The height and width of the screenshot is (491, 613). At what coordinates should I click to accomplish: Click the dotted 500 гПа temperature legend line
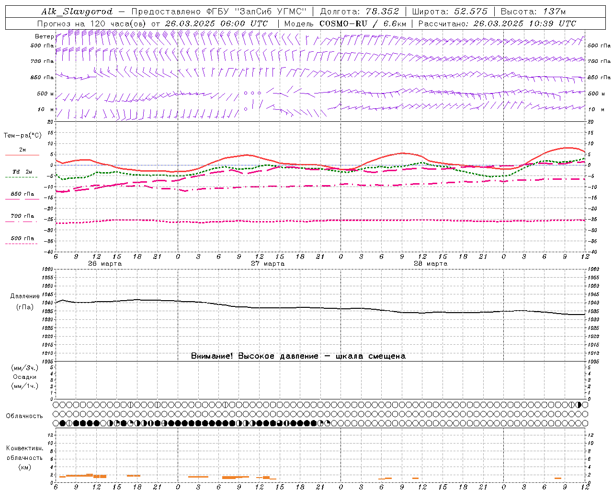coord(21,244)
